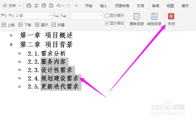This screenshot has width=196, height=120.
Task: Click the undo icon
Action: click(59, 6)
